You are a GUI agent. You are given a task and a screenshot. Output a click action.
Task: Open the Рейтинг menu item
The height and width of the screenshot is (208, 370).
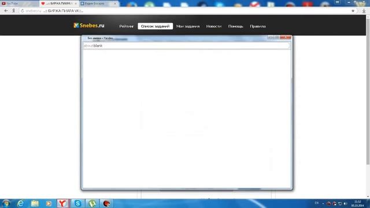(x=126, y=26)
